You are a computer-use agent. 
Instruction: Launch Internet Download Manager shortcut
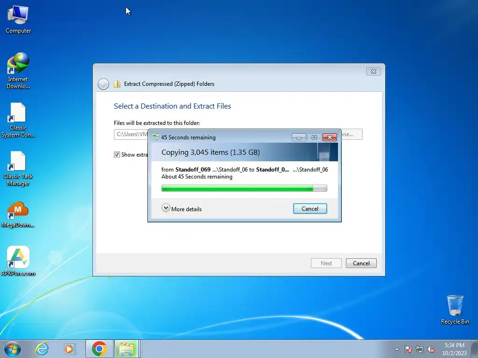click(18, 71)
